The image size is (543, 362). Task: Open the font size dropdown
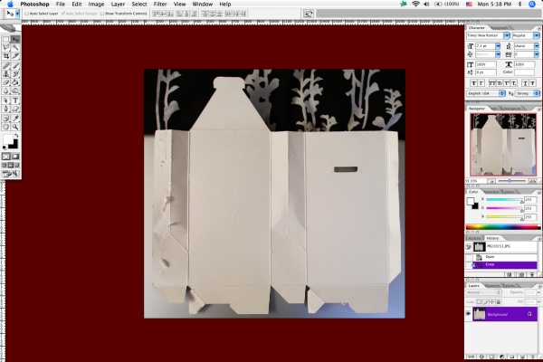coord(498,46)
